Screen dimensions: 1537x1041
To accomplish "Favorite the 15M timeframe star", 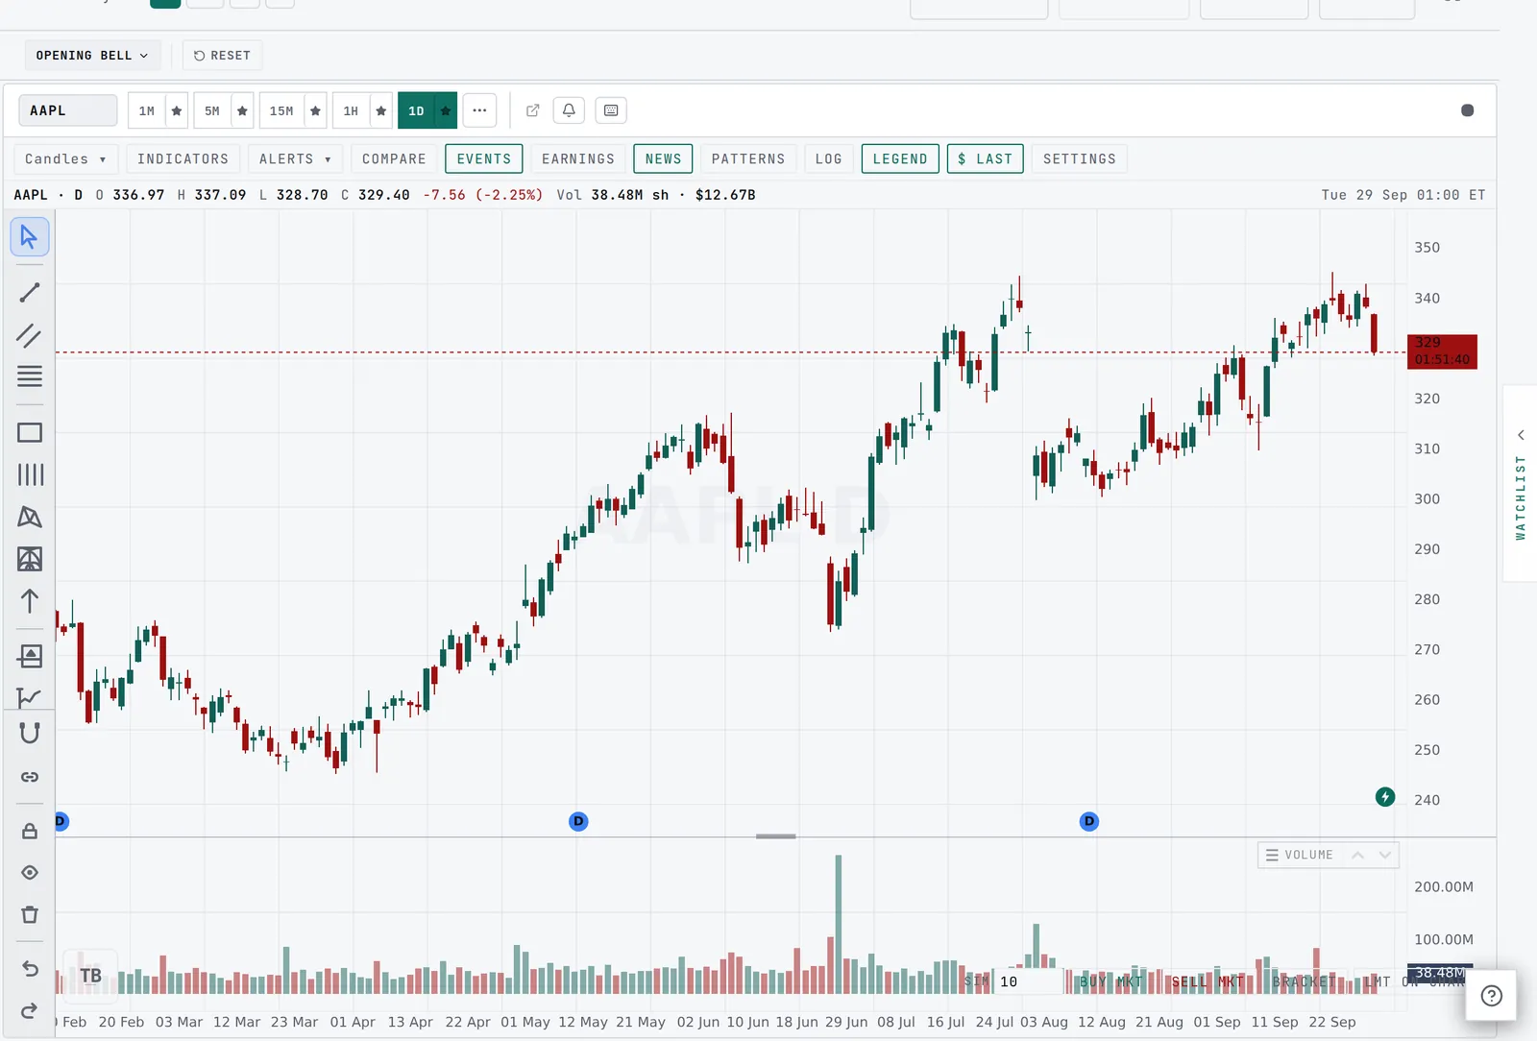I will pyautogui.click(x=315, y=110).
